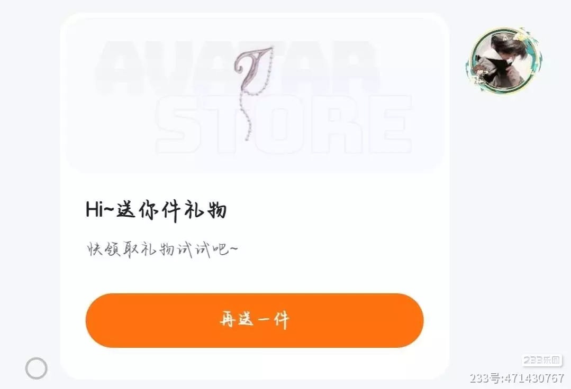571x389 pixels.
Task: Click the dangling bead chain of the pendant
Action: (248, 116)
